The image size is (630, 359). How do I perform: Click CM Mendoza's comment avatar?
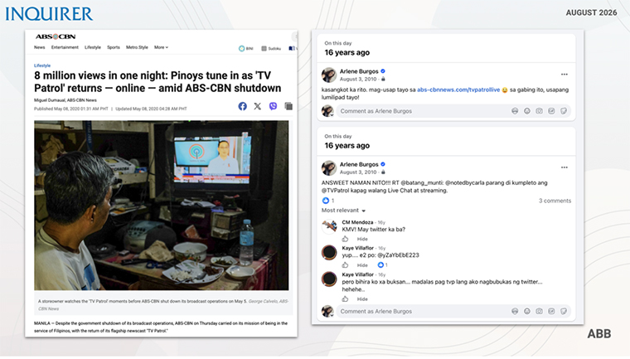pos(329,226)
